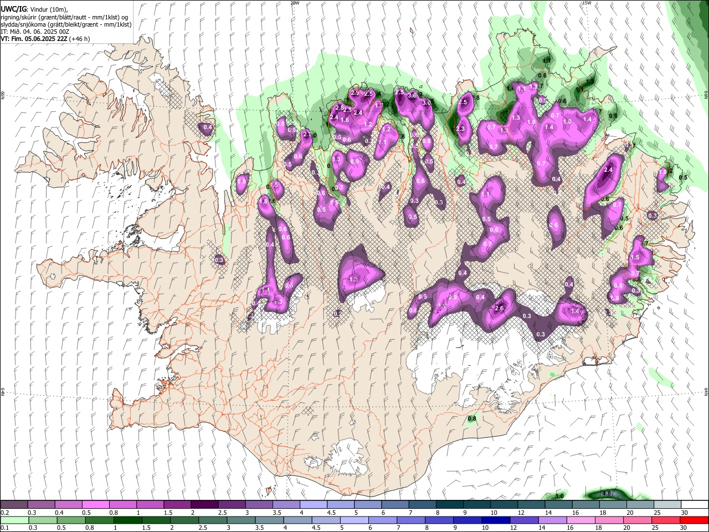
Task: Pick the deep purple 2–2.5 swatch in the upper legend
Action: coord(204,504)
